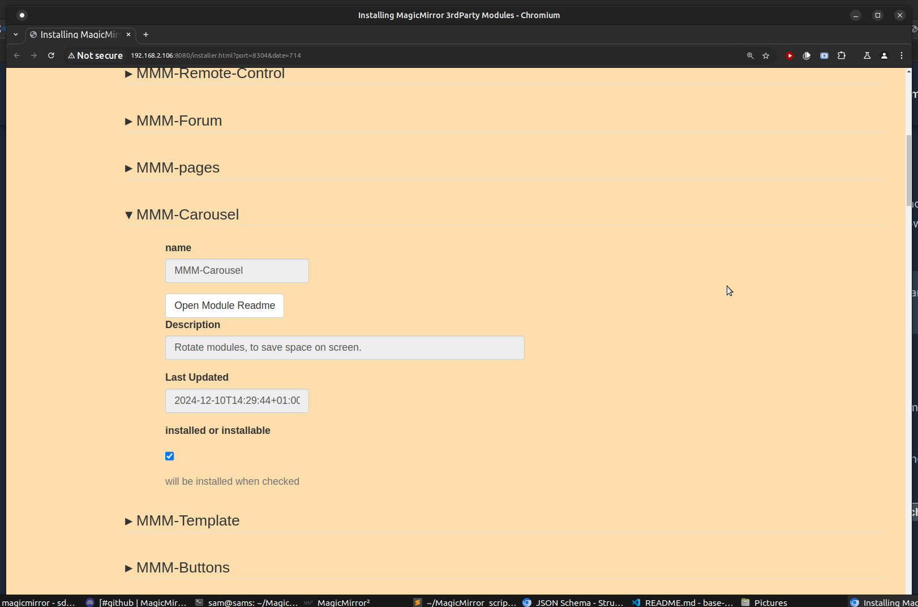Viewport: 918px width, 607px height.
Task: Close the Installing MagicMirror tab
Action: 128,35
